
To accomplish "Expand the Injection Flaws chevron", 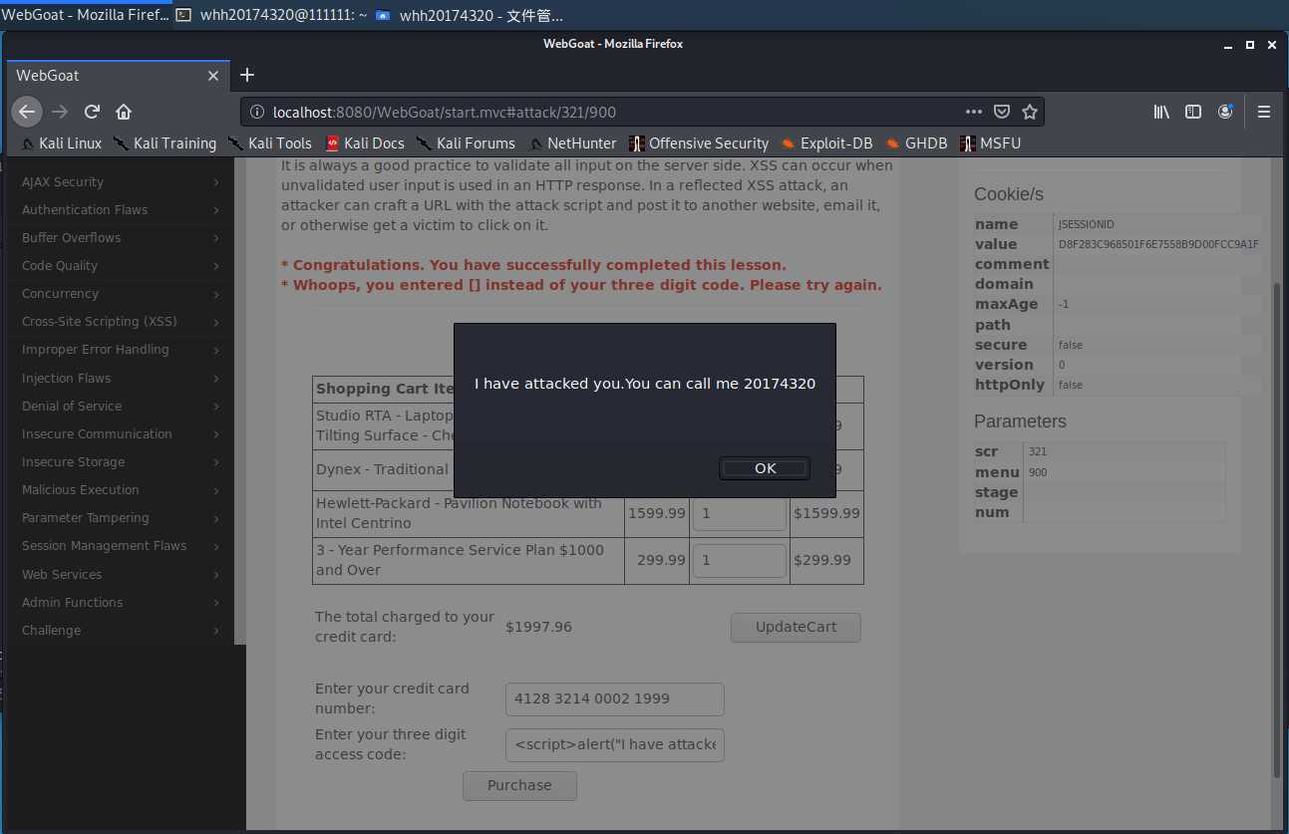I will [x=216, y=379].
